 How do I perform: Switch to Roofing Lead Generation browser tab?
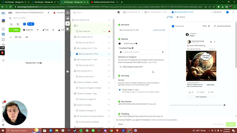coord(104,2)
